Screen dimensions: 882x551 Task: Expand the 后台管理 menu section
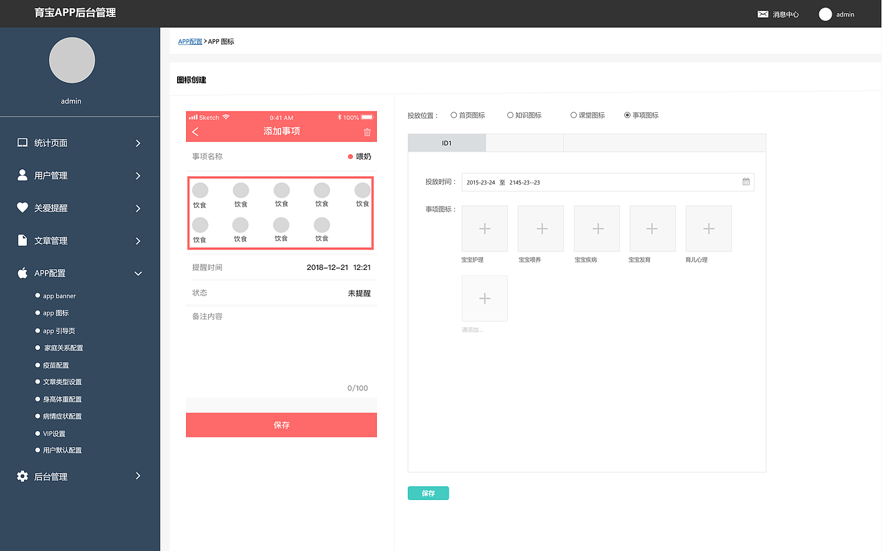point(138,476)
